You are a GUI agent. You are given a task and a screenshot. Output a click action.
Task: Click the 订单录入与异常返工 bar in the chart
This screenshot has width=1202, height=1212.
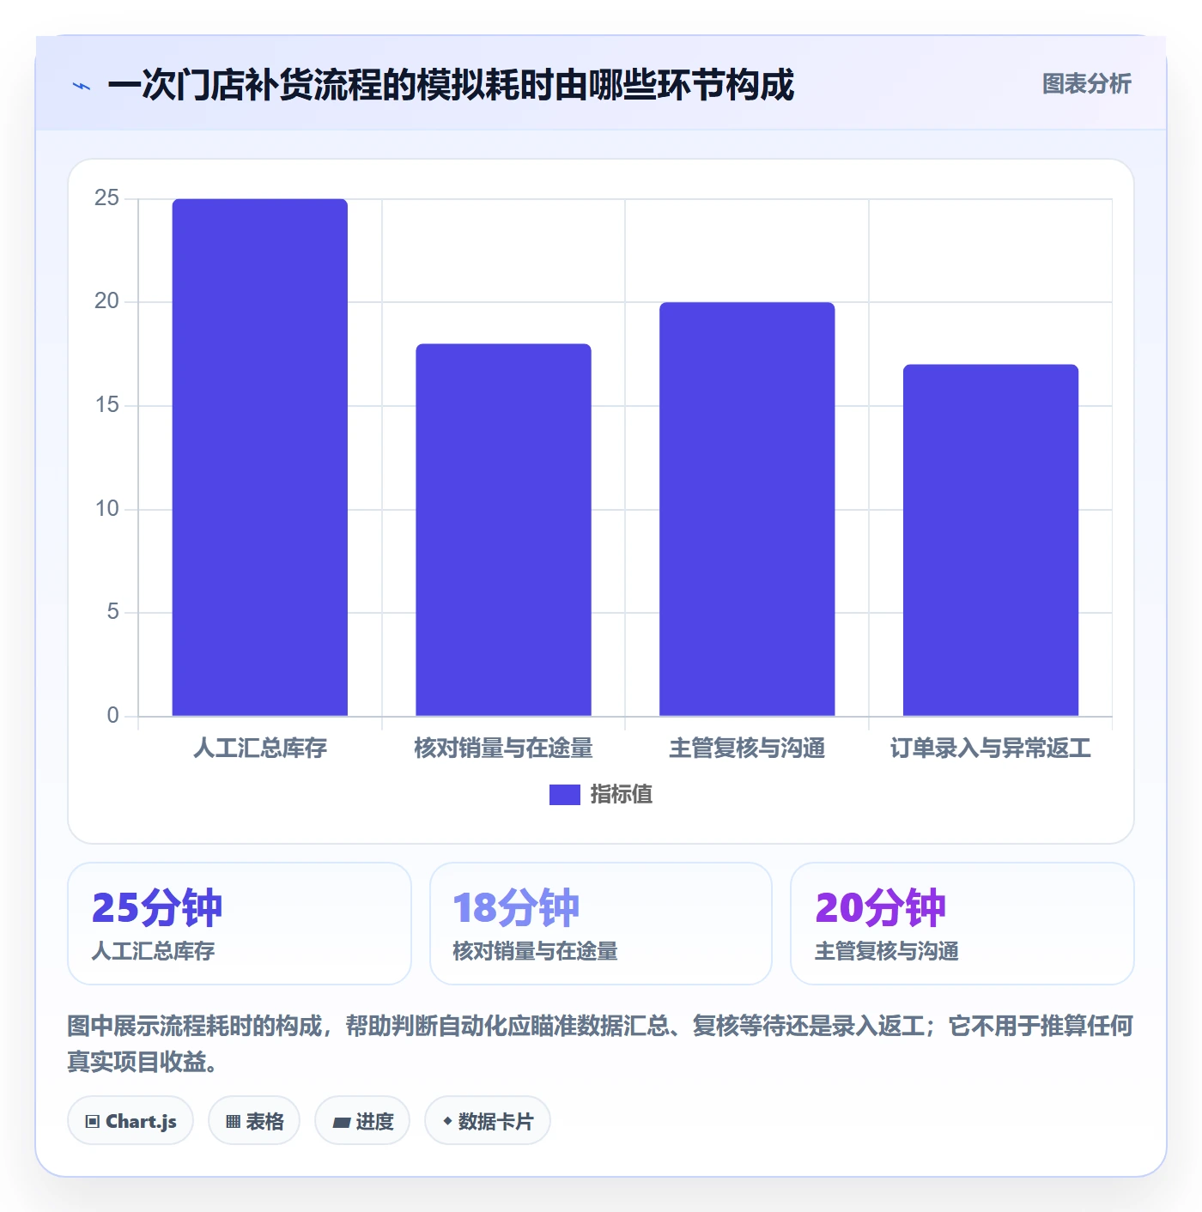(991, 540)
